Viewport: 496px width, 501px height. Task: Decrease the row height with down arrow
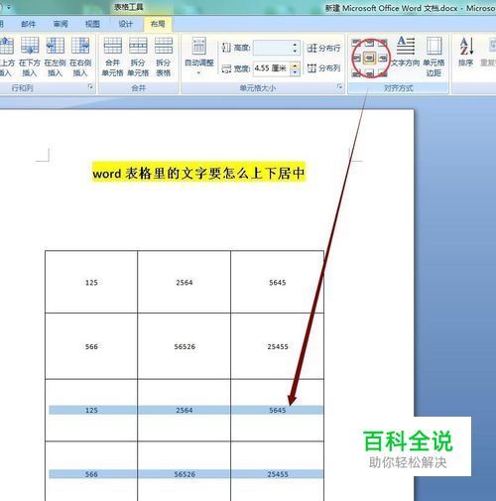[x=295, y=52]
